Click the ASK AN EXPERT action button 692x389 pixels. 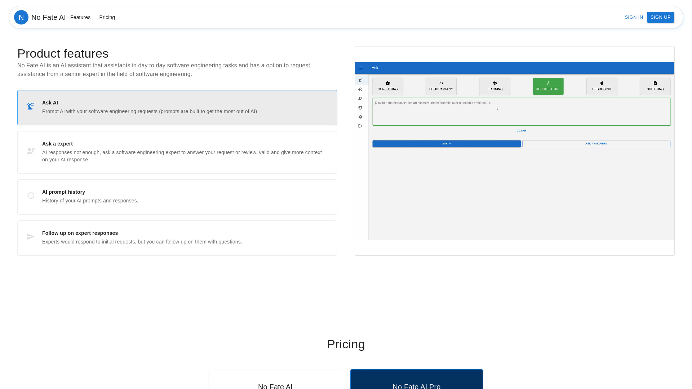pyautogui.click(x=596, y=143)
